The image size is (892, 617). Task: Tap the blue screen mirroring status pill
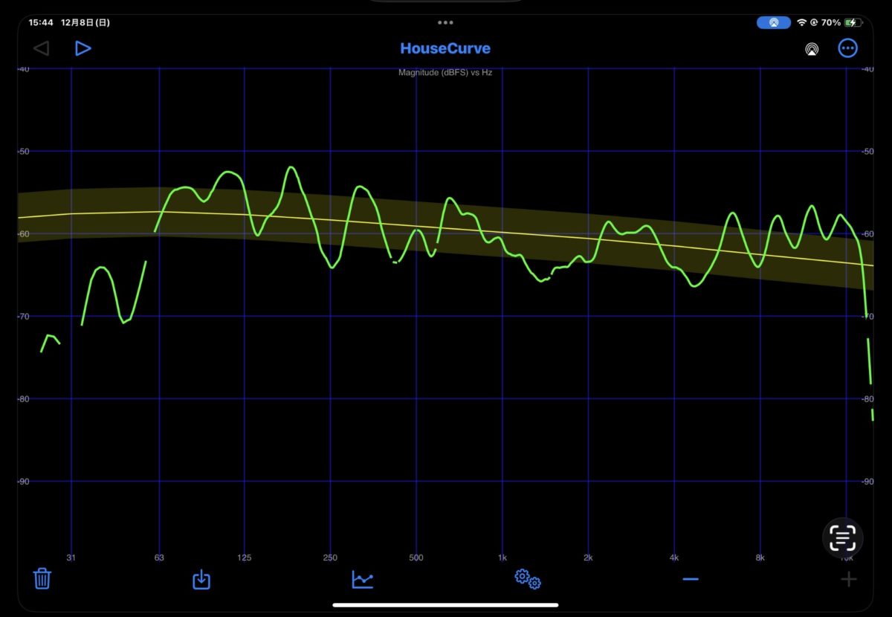pos(774,23)
